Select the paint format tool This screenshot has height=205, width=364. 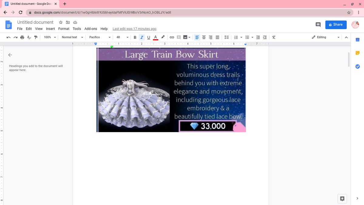click(36, 37)
